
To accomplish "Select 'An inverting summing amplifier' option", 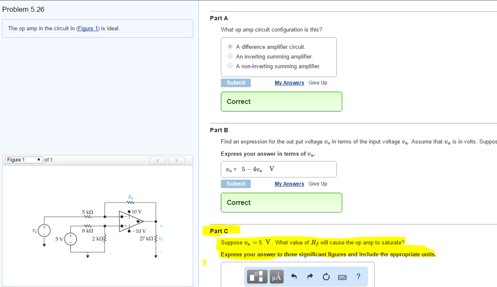I will pyautogui.click(x=230, y=56).
